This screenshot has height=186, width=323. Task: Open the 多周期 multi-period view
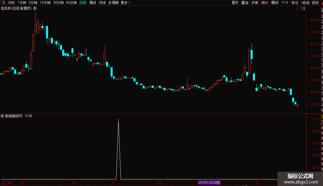click(113, 3)
